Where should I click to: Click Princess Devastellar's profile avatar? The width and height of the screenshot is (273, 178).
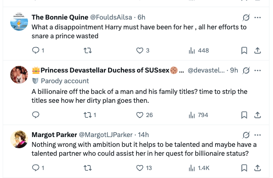click(19, 75)
